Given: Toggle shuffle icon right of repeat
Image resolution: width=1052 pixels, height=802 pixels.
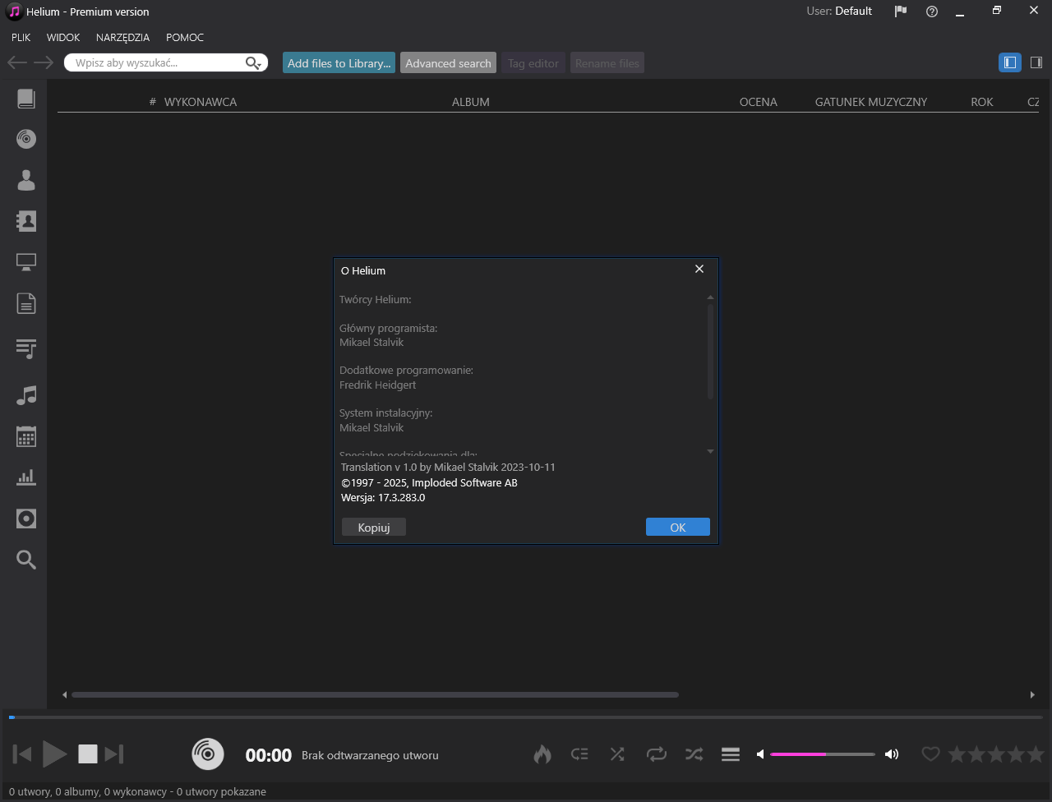Looking at the screenshot, I should [x=694, y=754].
